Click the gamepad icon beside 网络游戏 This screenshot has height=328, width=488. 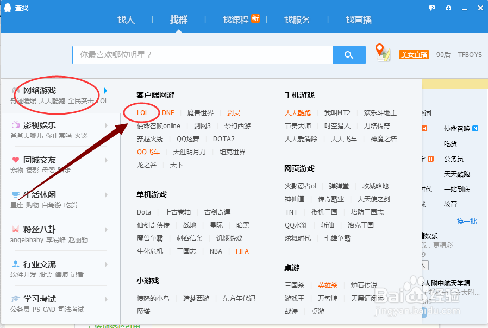click(x=16, y=91)
